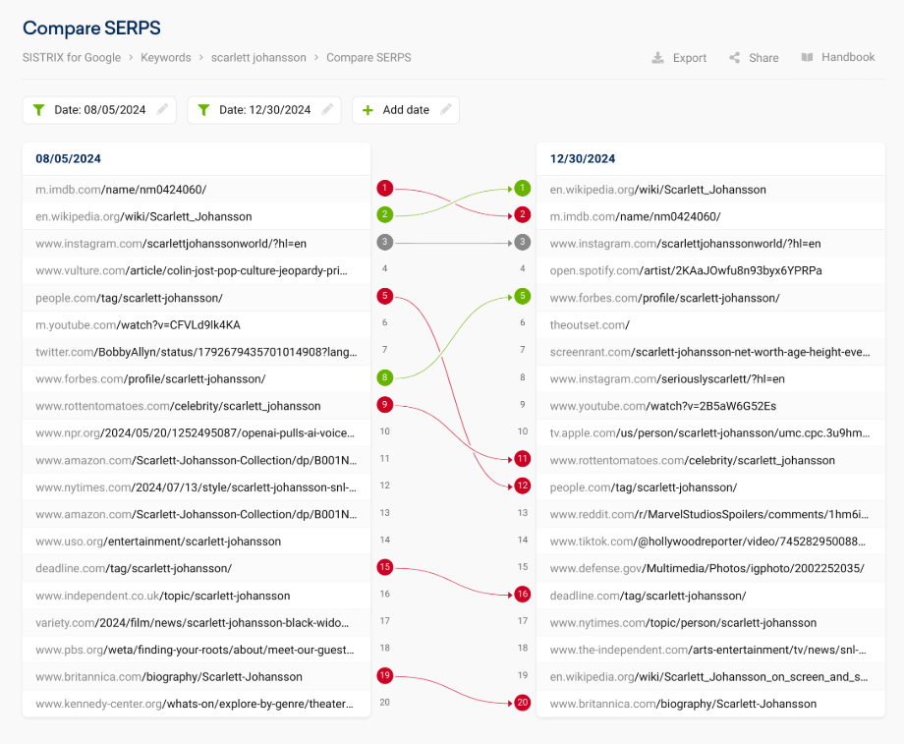Open the Handbook book icon
The height and width of the screenshot is (744, 904).
pos(807,58)
